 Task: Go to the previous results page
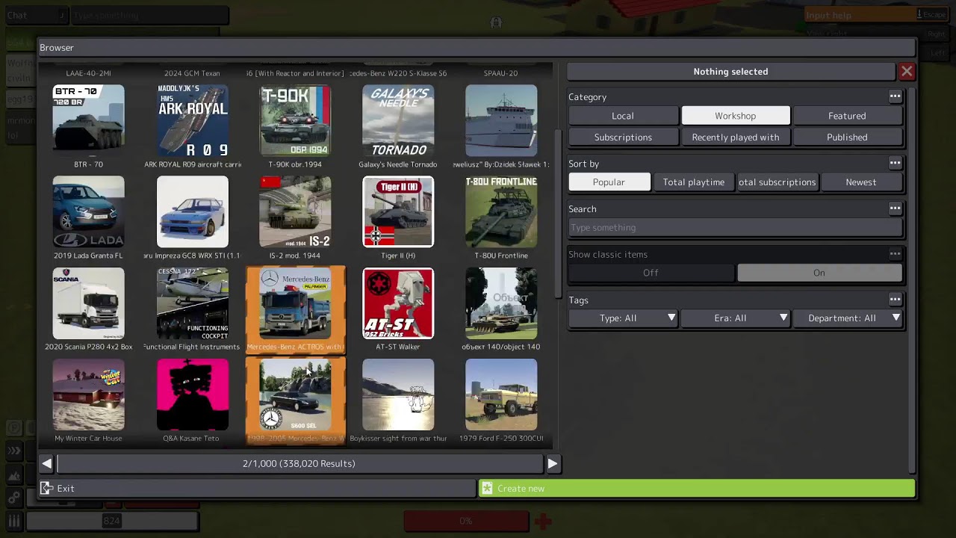pos(47,464)
